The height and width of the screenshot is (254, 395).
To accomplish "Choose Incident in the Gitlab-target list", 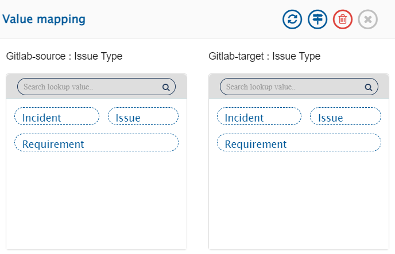I will [259, 116].
